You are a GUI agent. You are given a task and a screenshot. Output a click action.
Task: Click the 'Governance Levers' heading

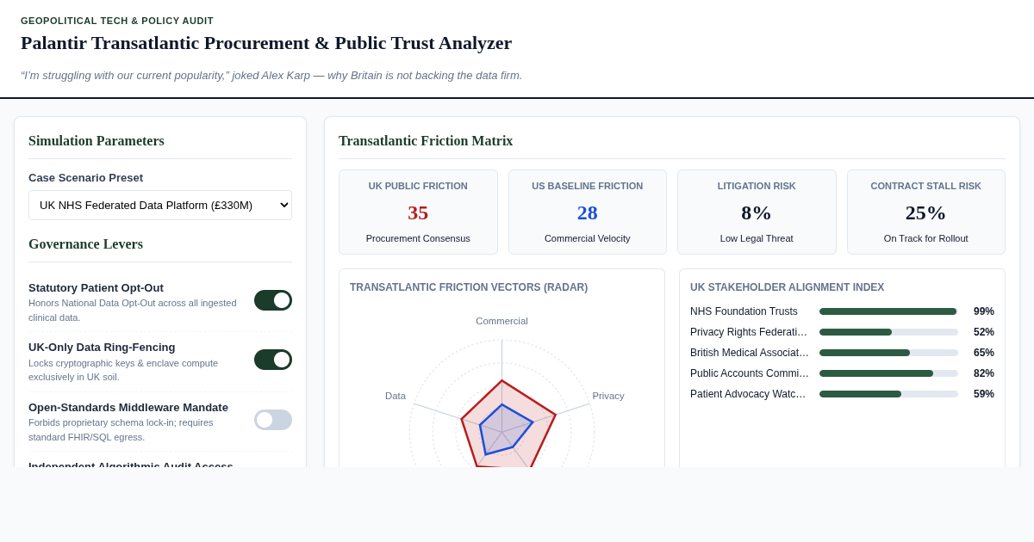tap(85, 244)
